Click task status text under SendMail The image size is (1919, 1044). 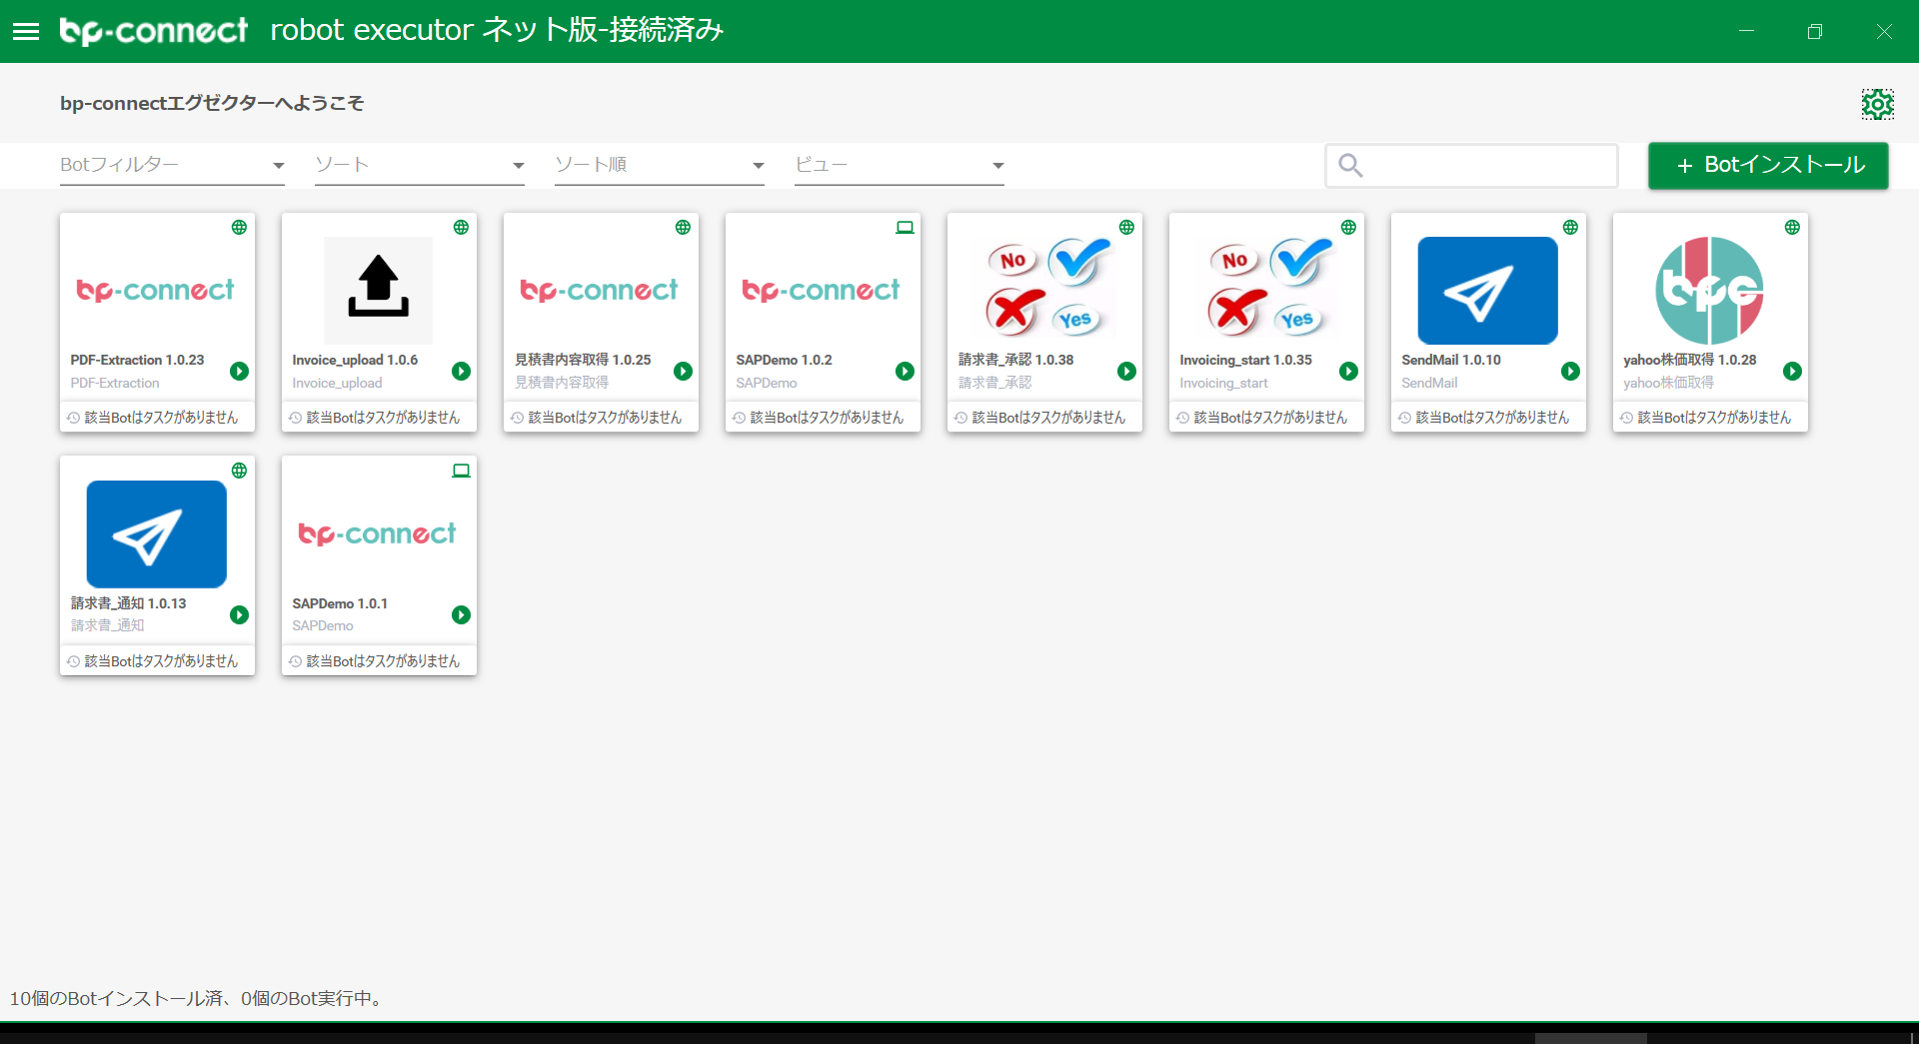tap(1492, 418)
